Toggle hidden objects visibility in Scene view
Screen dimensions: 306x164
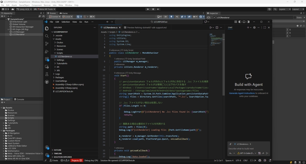pos(189,17)
